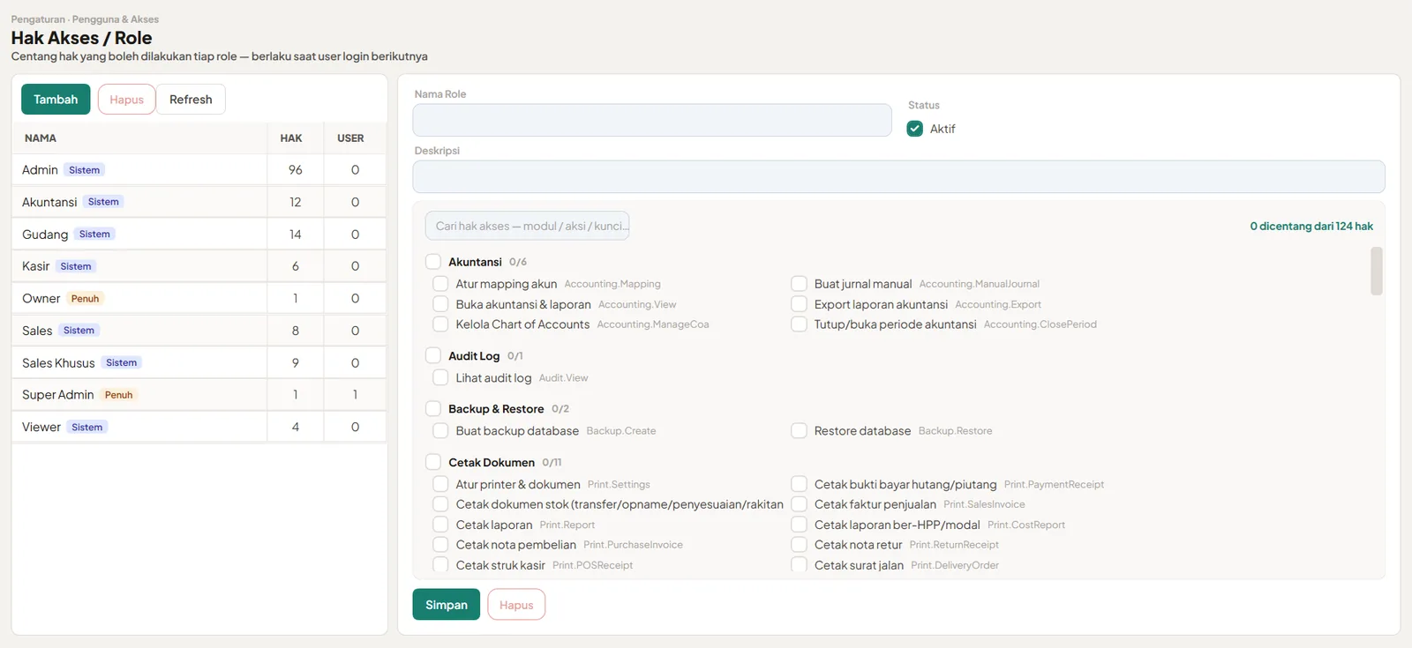Check Buat jurnal manual

click(799, 284)
